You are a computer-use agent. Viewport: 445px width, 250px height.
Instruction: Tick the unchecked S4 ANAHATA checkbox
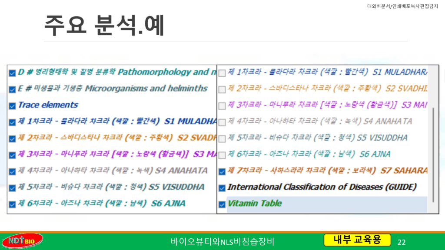click(222, 122)
